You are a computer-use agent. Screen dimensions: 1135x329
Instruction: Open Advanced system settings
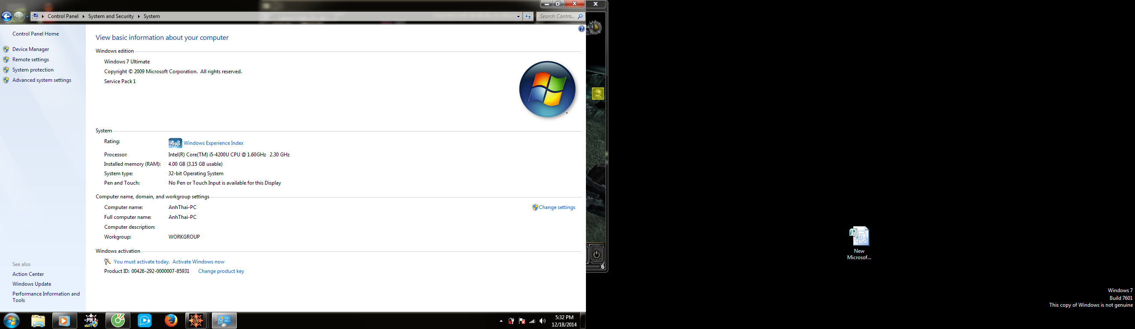pos(42,80)
